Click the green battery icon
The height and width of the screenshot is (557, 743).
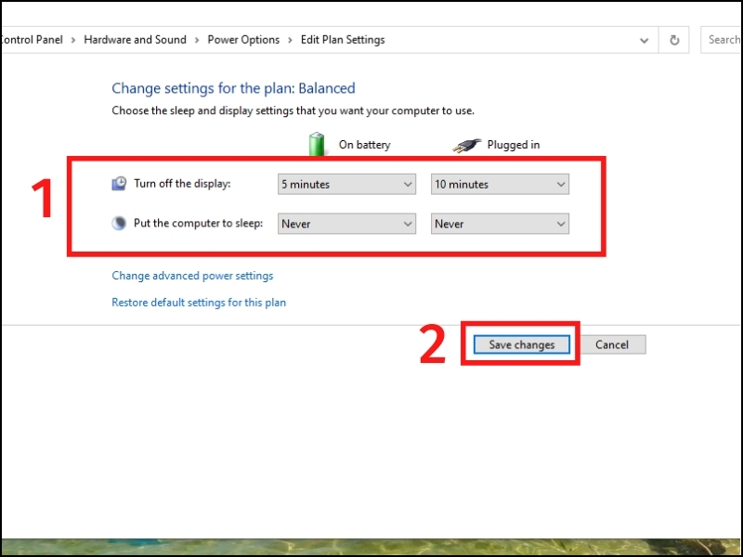pyautogui.click(x=318, y=144)
